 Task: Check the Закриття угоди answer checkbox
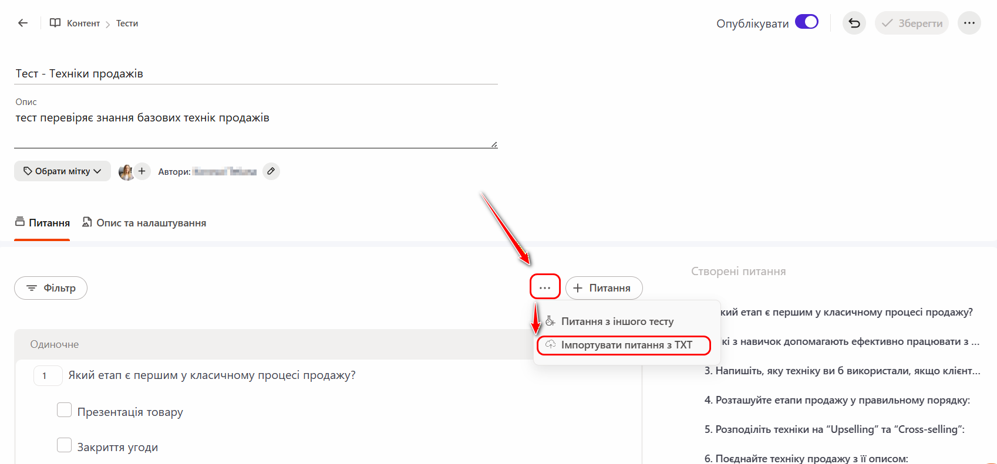(65, 445)
